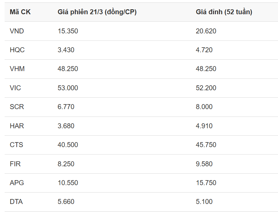Select the VIC stock code cell
Viewport: 278px width, 212px height.
[x=15, y=88]
